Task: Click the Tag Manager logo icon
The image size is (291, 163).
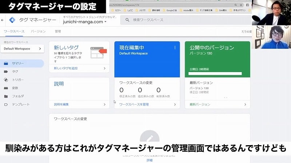Action: (12, 20)
